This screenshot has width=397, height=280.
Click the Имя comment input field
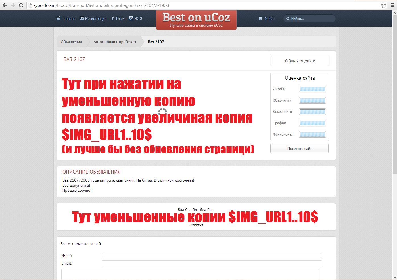pyautogui.click(x=212, y=256)
